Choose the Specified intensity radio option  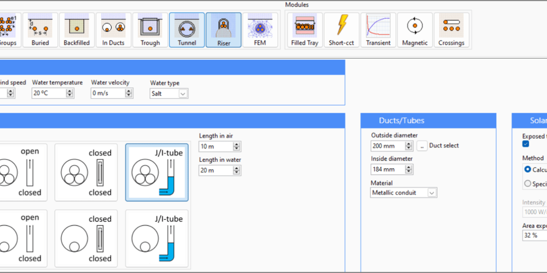[528, 183]
